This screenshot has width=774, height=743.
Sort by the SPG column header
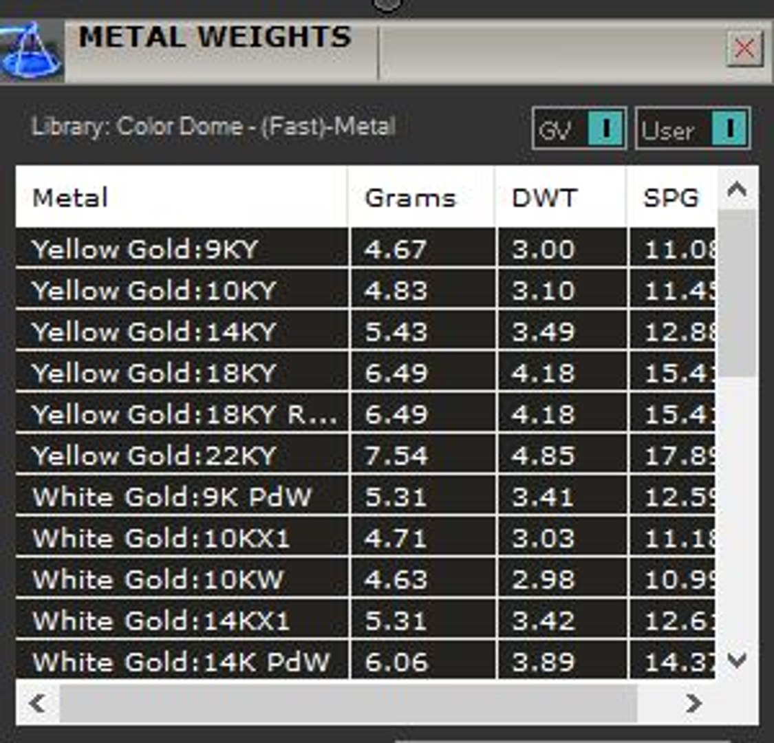(x=671, y=197)
